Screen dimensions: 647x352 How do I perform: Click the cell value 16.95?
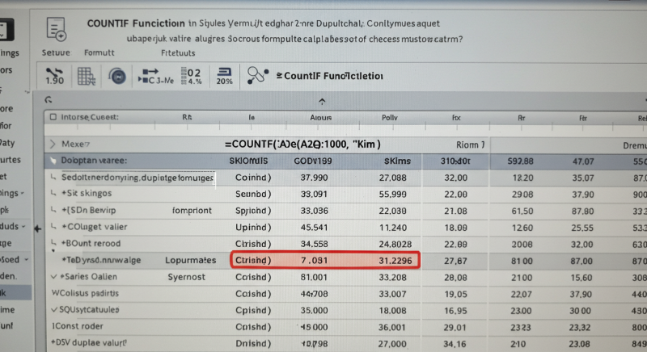point(455,310)
